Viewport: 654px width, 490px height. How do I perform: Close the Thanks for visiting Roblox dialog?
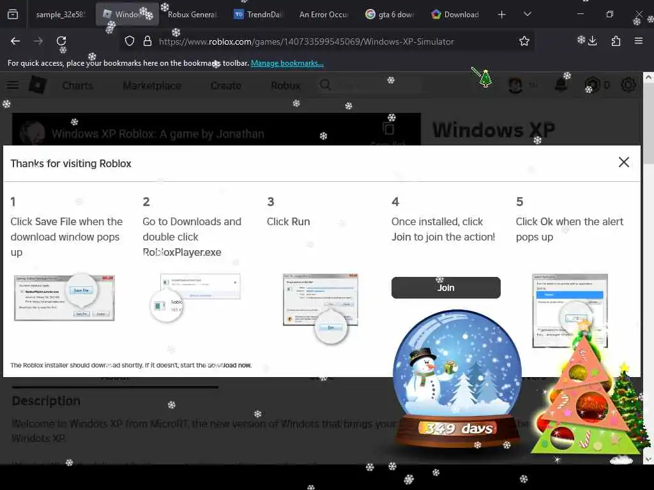[623, 162]
